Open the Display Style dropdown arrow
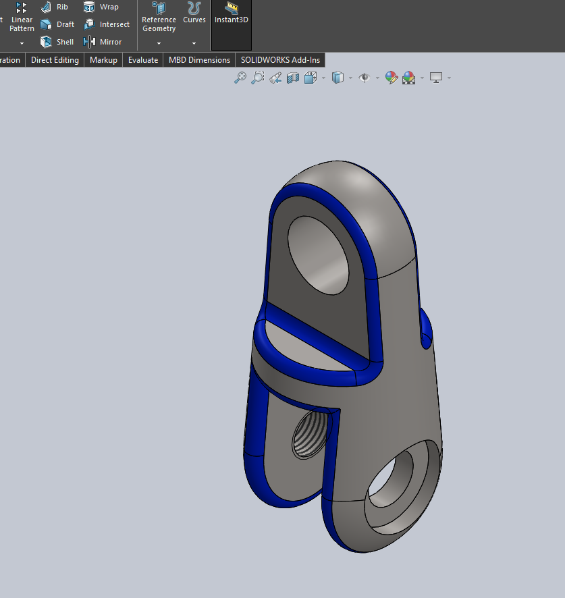 (x=351, y=78)
